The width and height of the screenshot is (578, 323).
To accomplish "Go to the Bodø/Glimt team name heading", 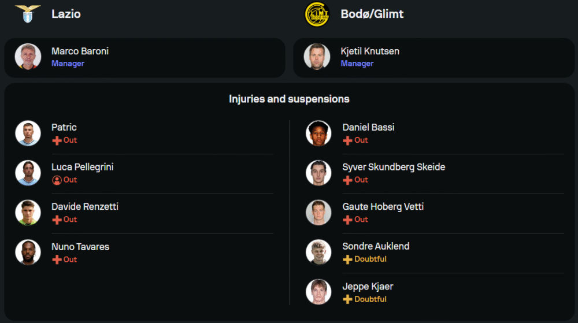I will click(372, 14).
